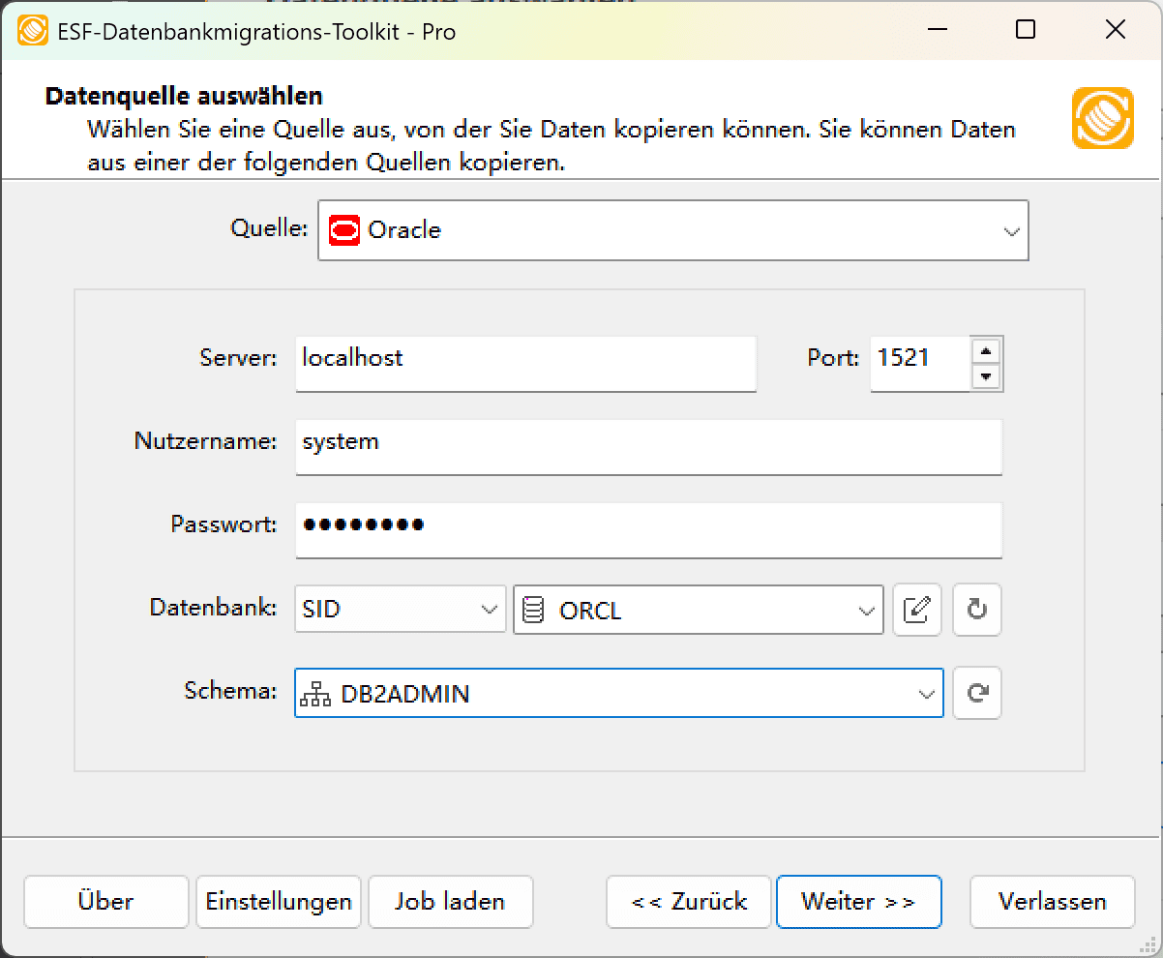Click the Oracle logo inside the Quelle field
Image resolution: width=1163 pixels, height=958 pixels.
click(344, 230)
